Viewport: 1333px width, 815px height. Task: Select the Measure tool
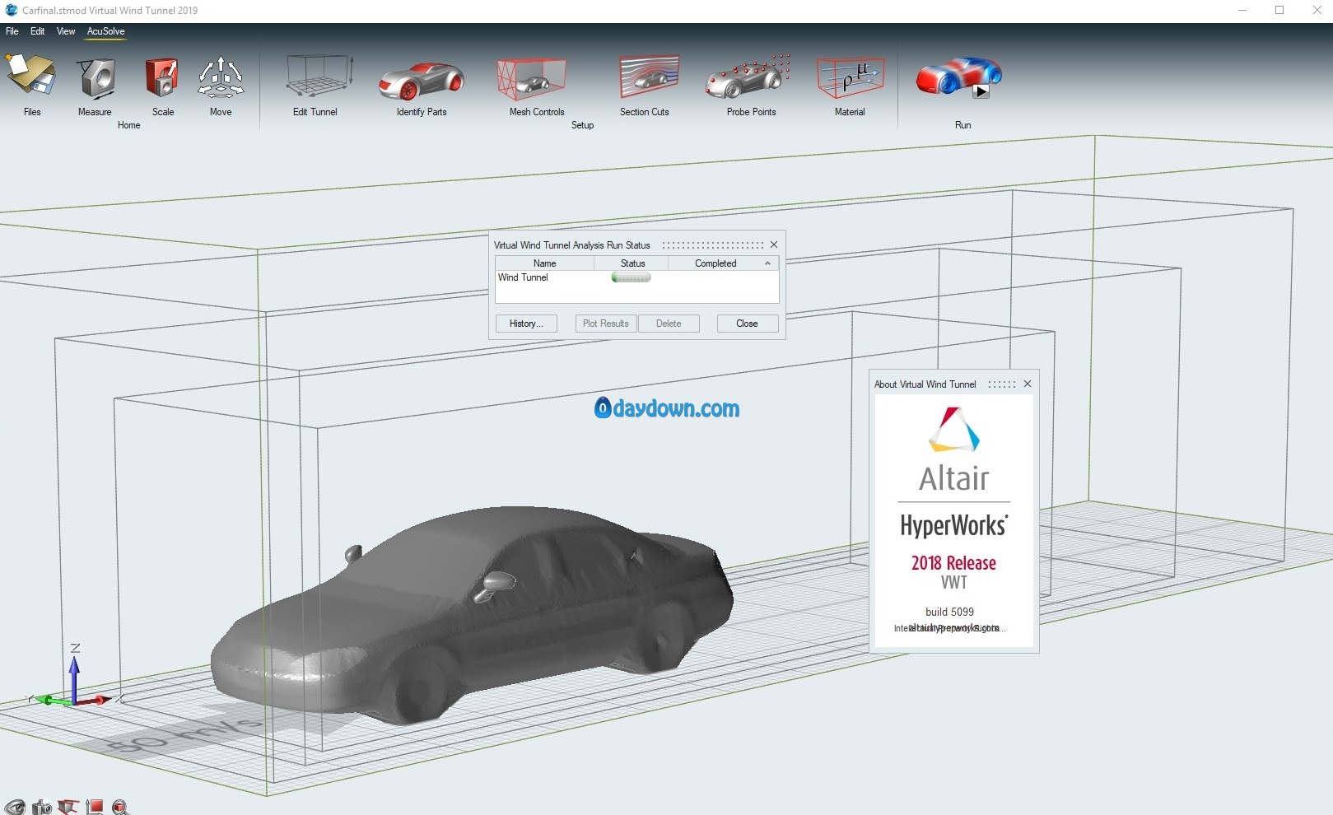point(96,85)
